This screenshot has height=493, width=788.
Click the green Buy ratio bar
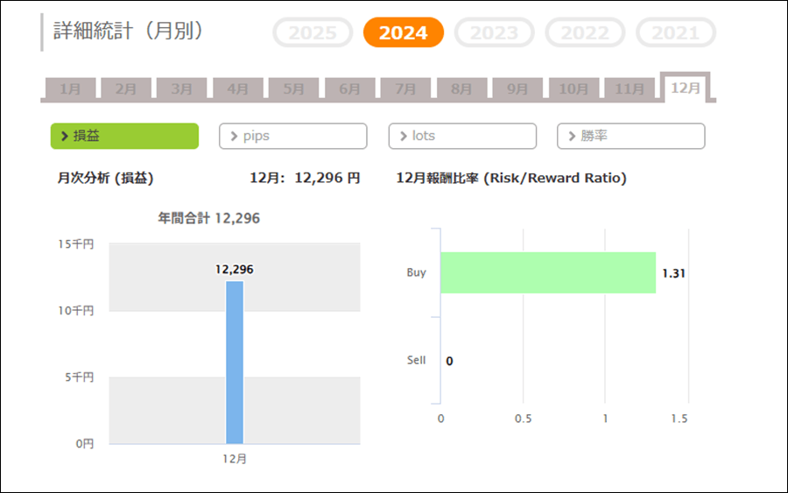[x=547, y=272]
